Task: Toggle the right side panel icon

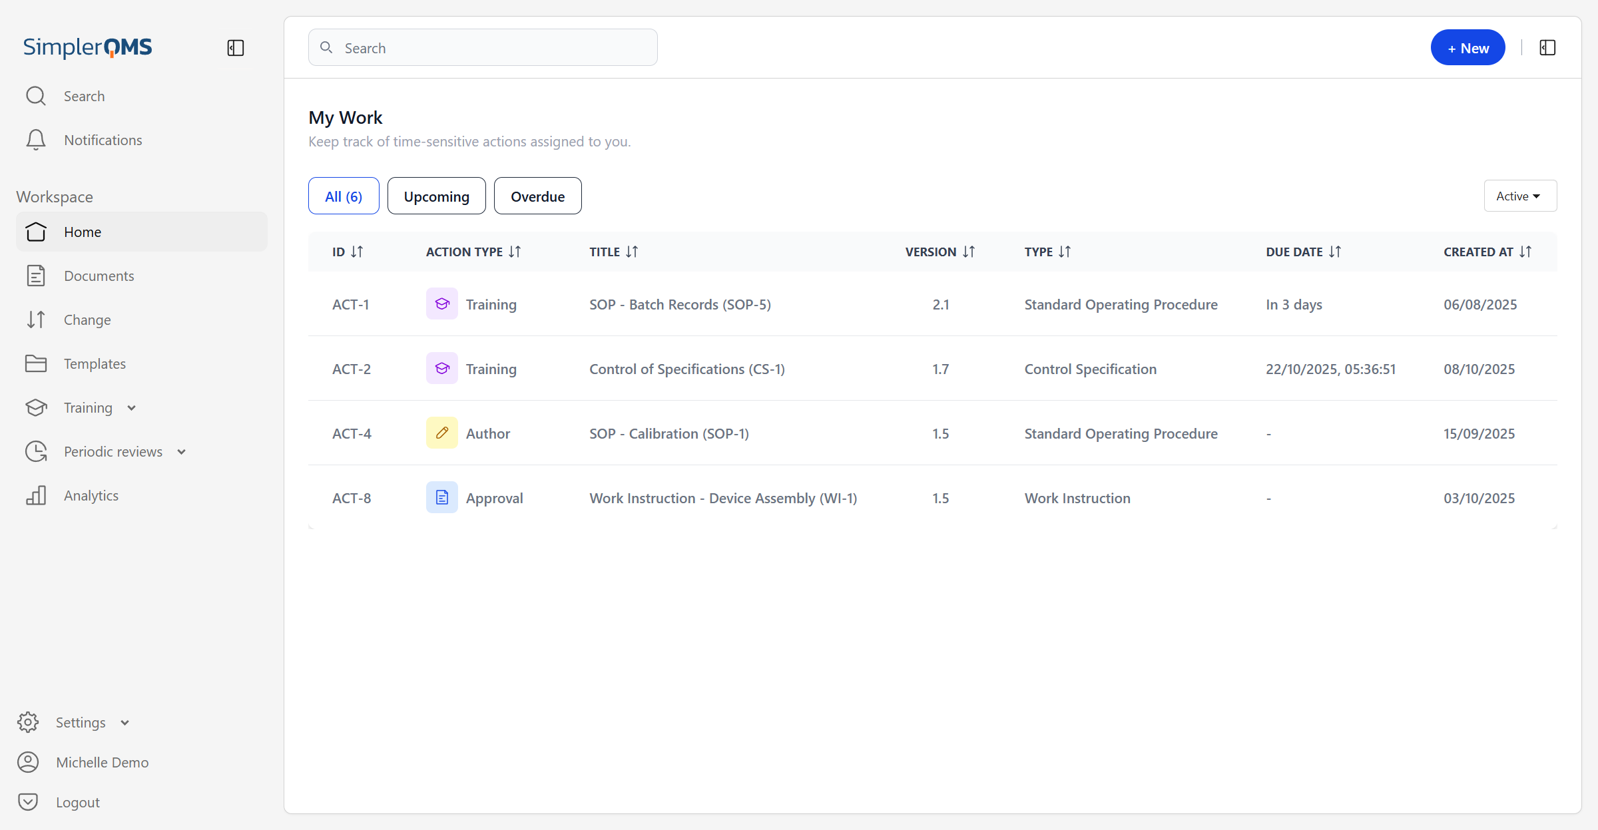Action: click(1547, 48)
